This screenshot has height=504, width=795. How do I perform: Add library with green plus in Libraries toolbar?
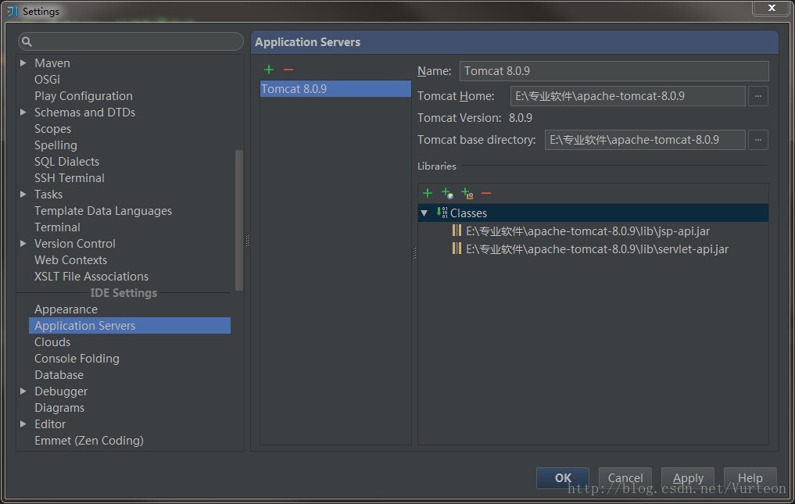point(428,193)
